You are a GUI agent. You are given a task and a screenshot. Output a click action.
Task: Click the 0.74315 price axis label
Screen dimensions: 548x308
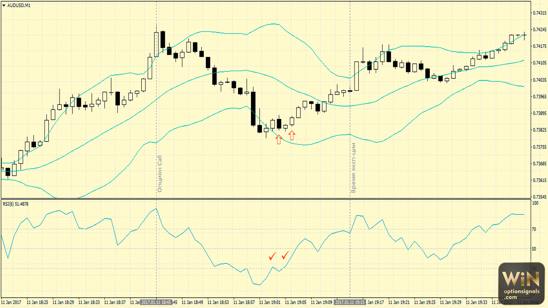click(539, 12)
